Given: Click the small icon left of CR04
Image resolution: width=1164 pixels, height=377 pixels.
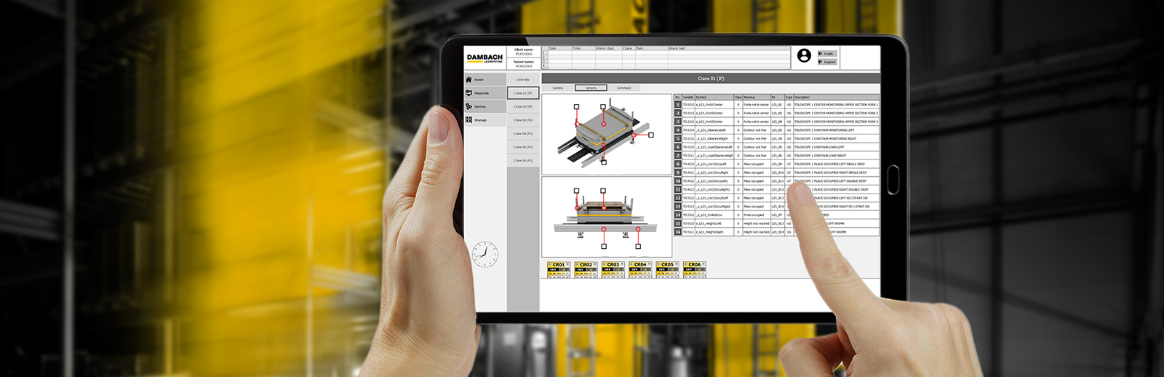Looking at the screenshot, I should click(631, 264).
